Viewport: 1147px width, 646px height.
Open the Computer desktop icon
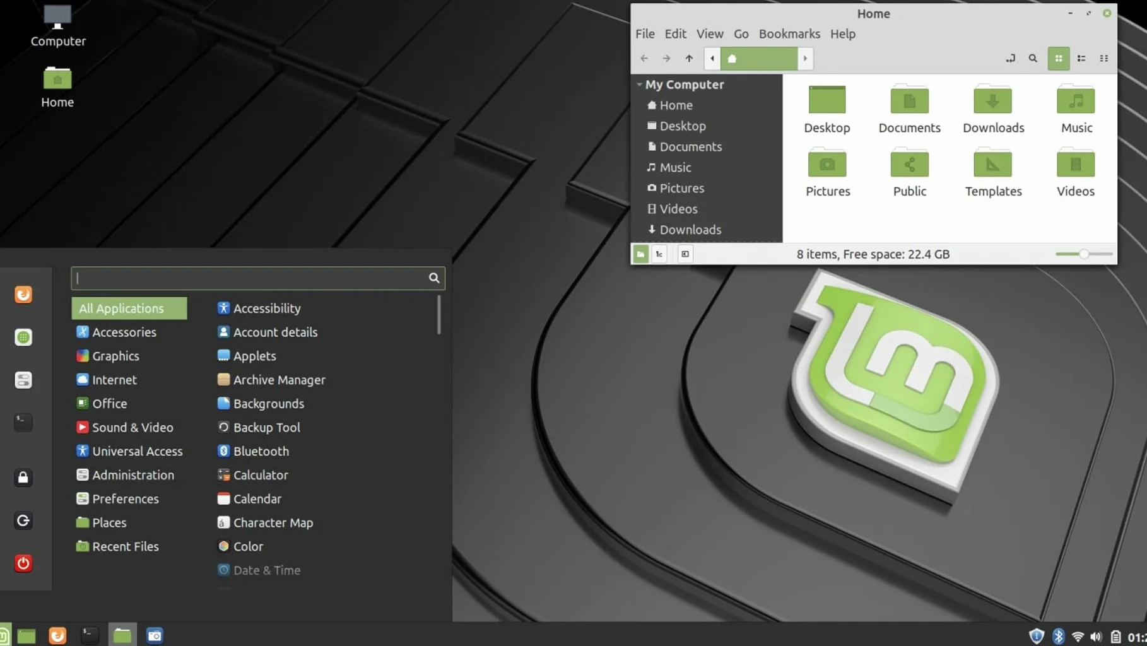click(x=58, y=26)
